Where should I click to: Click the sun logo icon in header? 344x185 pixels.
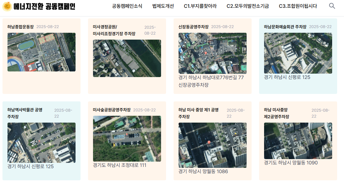[x=7, y=6]
